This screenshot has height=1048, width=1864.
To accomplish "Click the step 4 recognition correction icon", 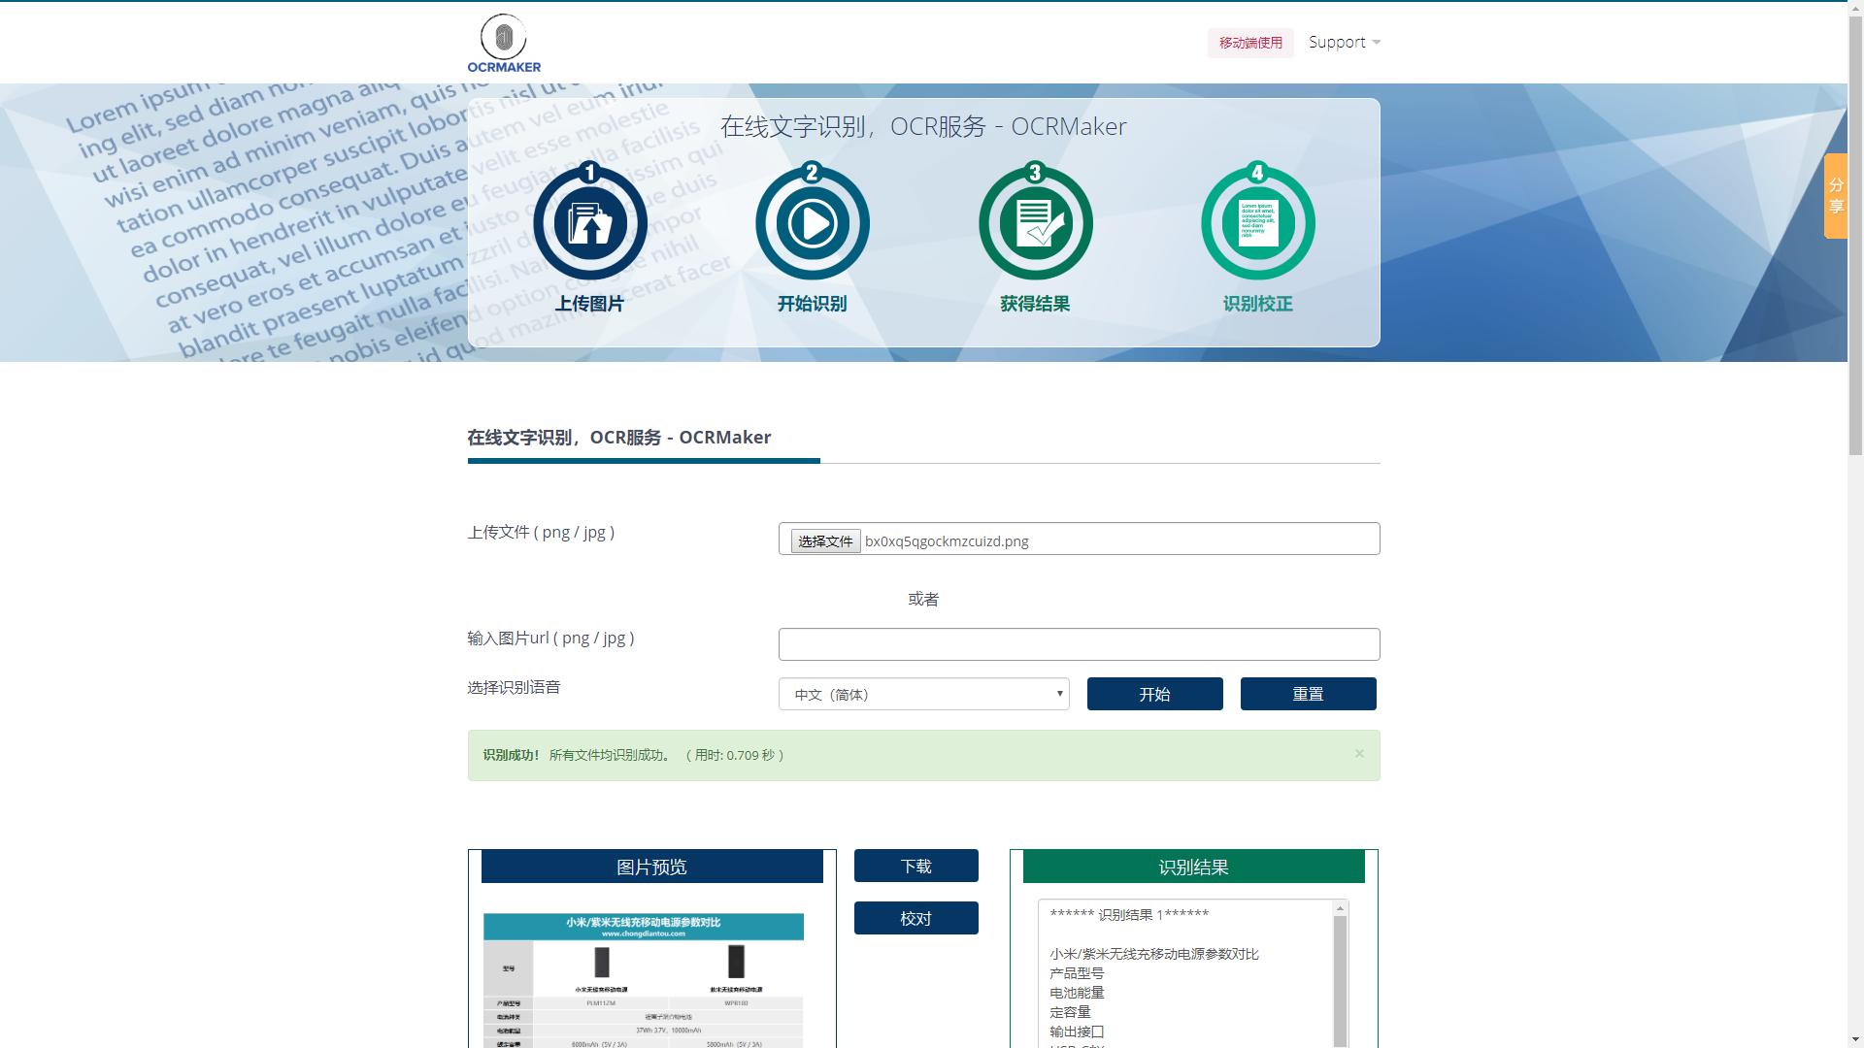I will pos(1257,221).
